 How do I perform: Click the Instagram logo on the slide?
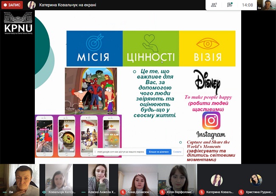(x=211, y=121)
